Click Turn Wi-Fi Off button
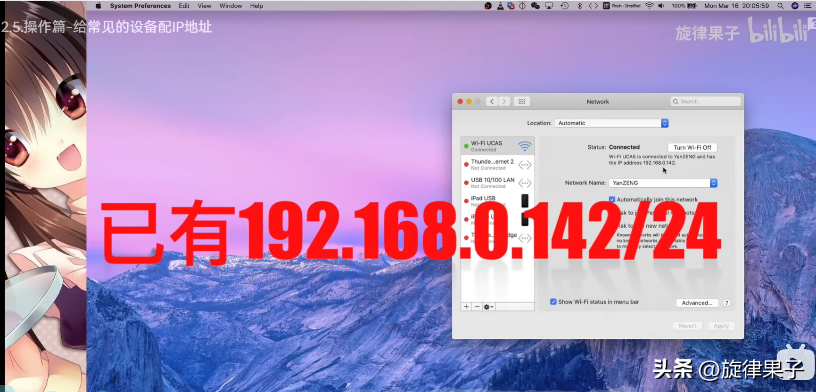 692,147
